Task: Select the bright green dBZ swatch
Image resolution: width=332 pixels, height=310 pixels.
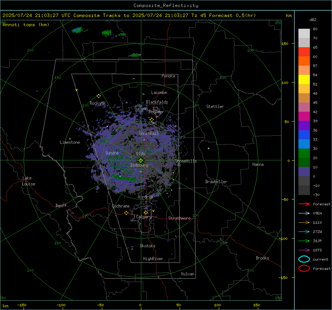Action: point(304,153)
